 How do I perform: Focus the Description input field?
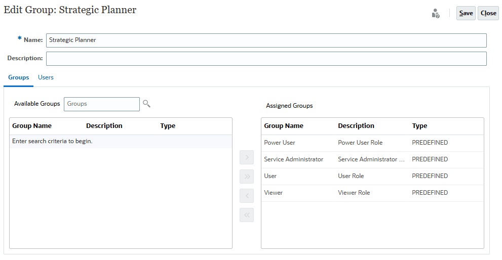266,58
